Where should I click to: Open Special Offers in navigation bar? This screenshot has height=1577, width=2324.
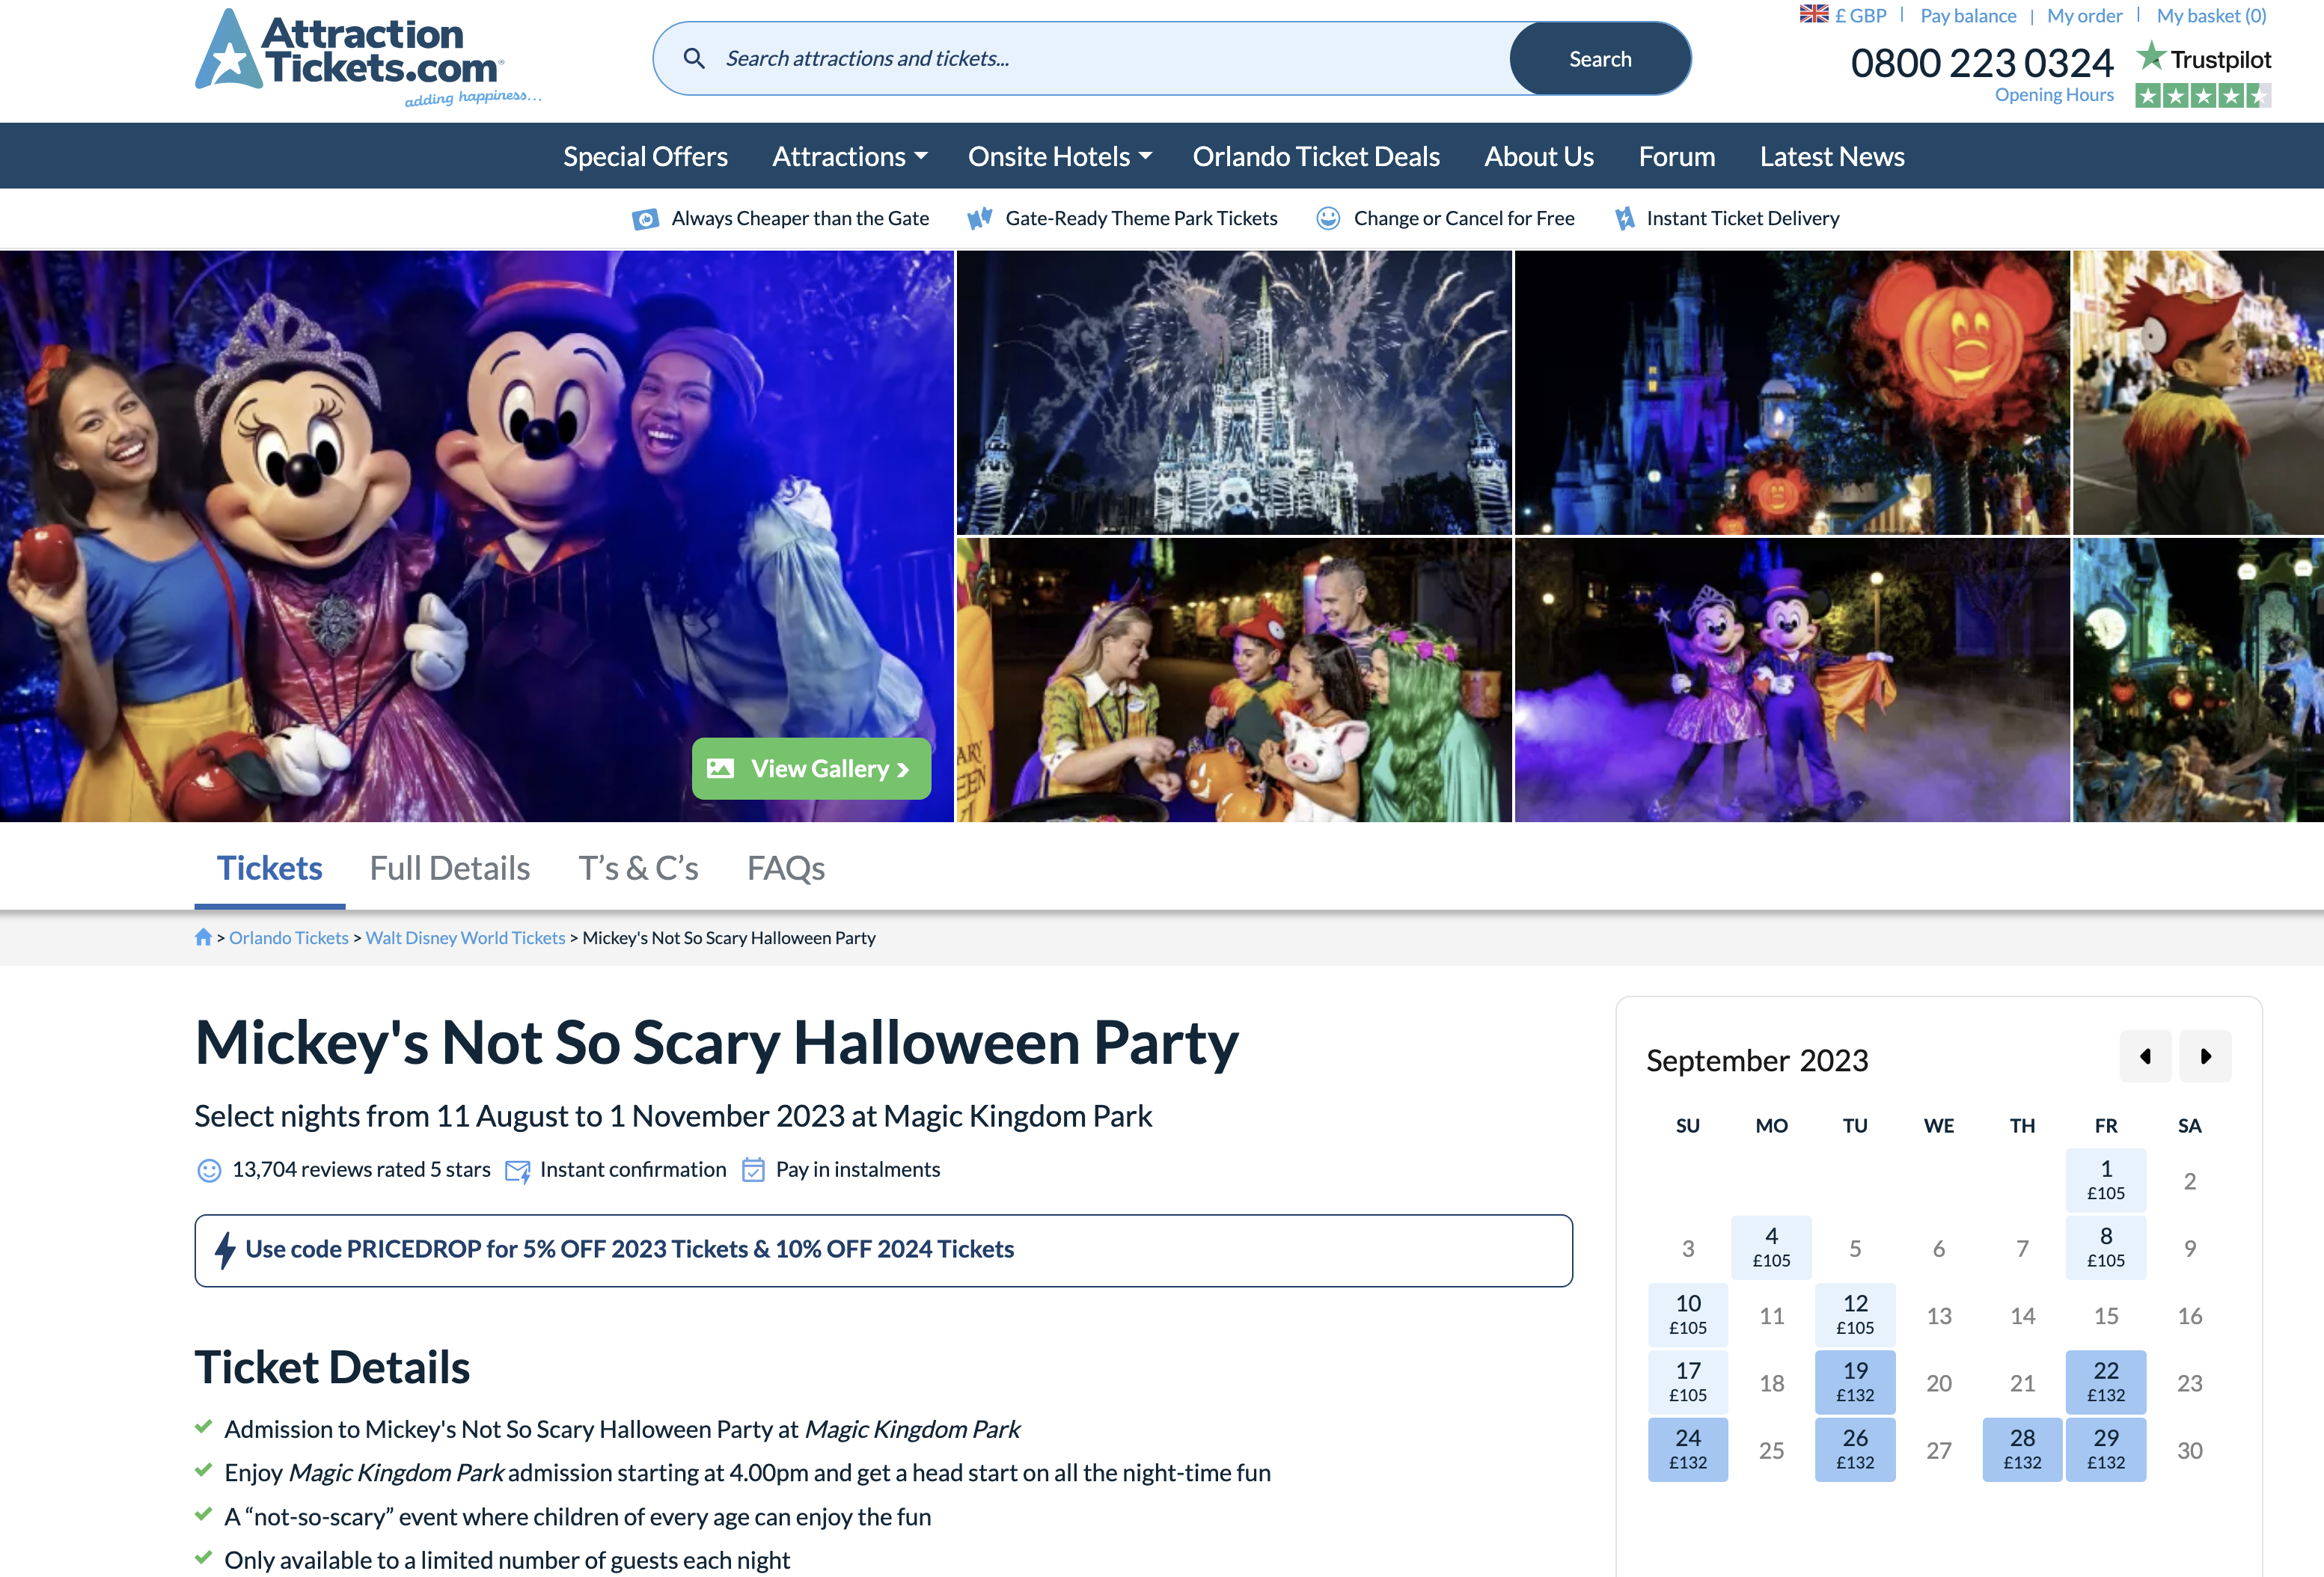tap(645, 156)
